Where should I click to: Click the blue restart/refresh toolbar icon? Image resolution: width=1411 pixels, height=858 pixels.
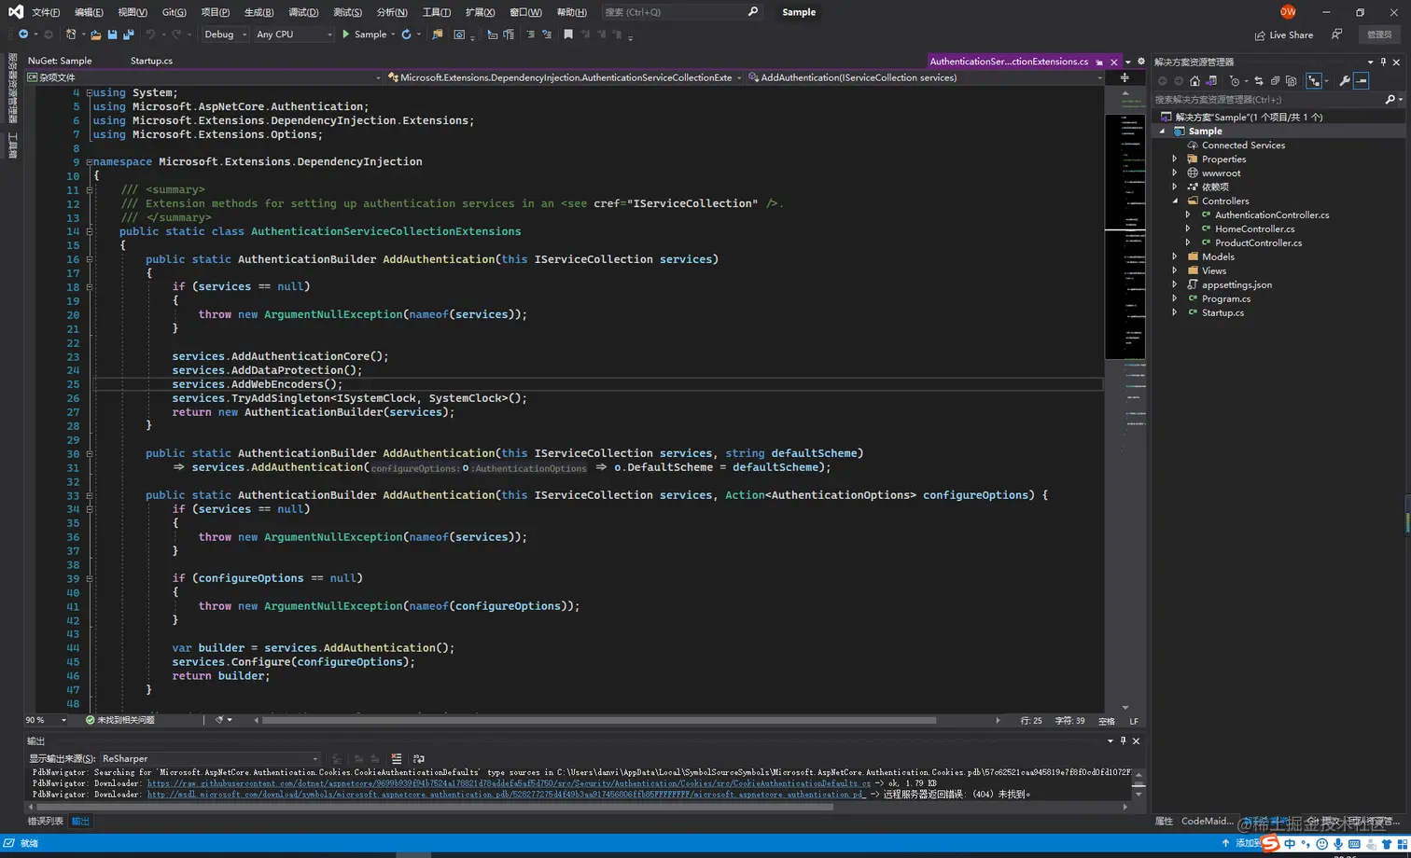click(x=406, y=35)
